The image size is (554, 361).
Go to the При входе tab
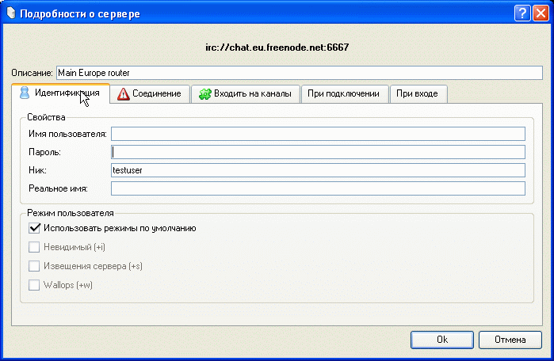tap(417, 94)
